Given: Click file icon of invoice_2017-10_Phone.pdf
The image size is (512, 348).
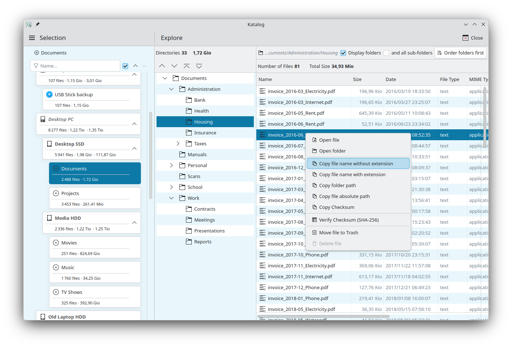Looking at the screenshot, I should [x=263, y=255].
